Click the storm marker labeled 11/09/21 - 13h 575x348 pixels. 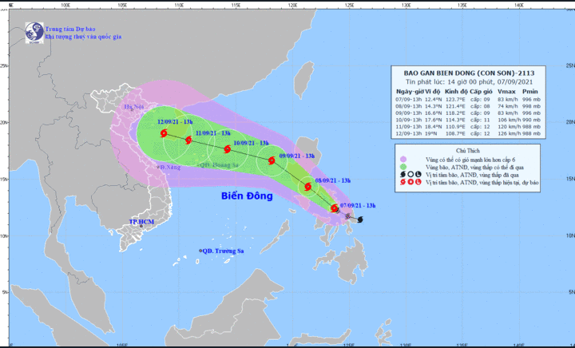188,140
